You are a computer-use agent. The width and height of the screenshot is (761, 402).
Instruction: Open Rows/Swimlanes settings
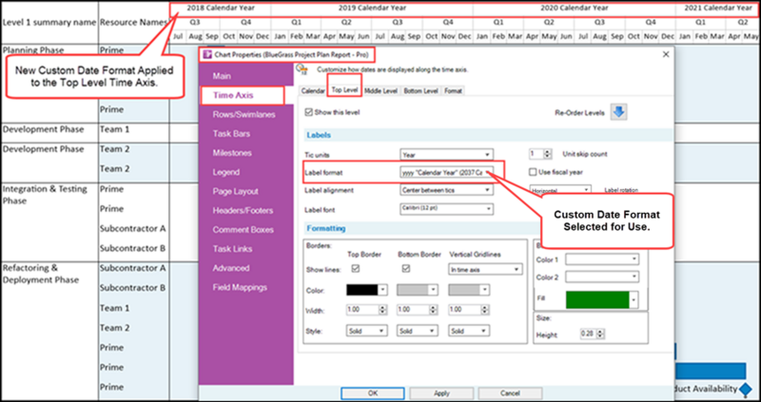click(246, 115)
